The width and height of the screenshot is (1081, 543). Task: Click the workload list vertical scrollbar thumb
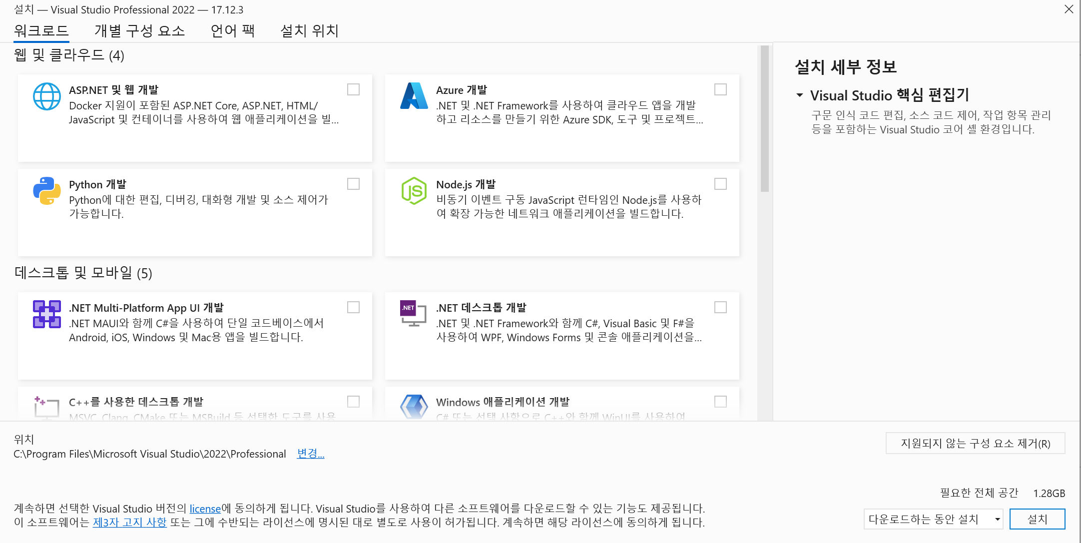[764, 119]
